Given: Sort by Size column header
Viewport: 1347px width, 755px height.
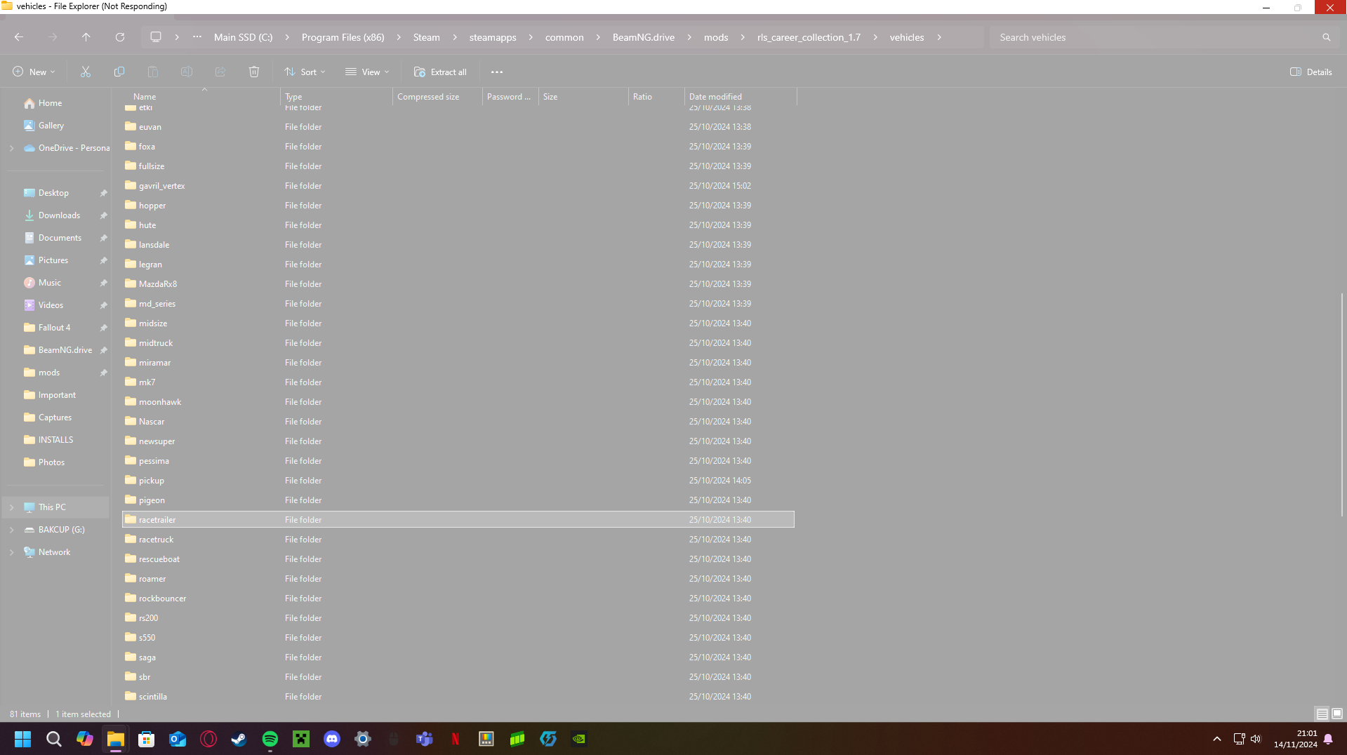Looking at the screenshot, I should pyautogui.click(x=584, y=97).
